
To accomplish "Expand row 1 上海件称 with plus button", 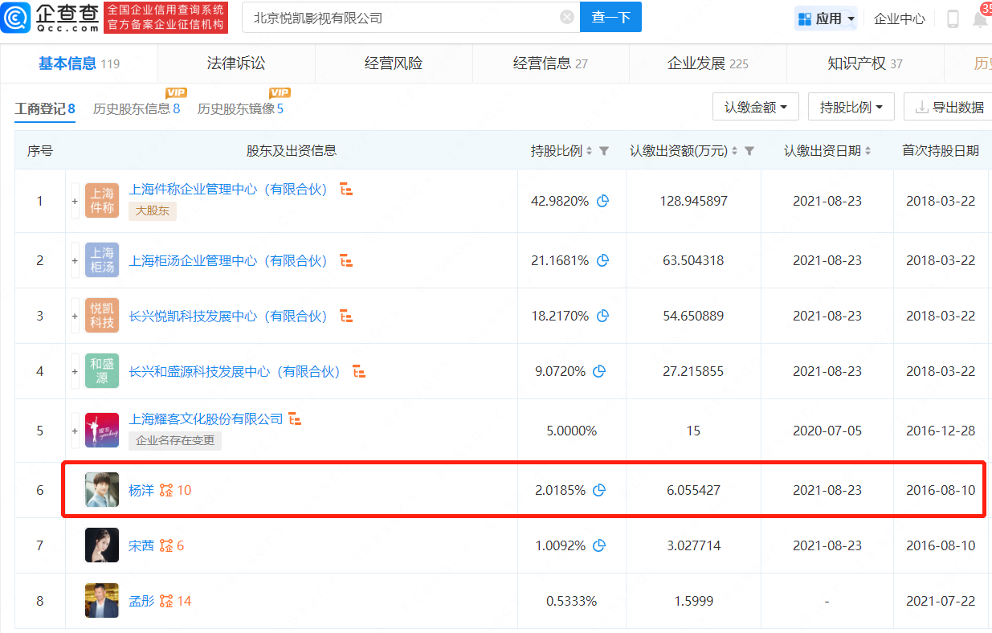I will 75,201.
